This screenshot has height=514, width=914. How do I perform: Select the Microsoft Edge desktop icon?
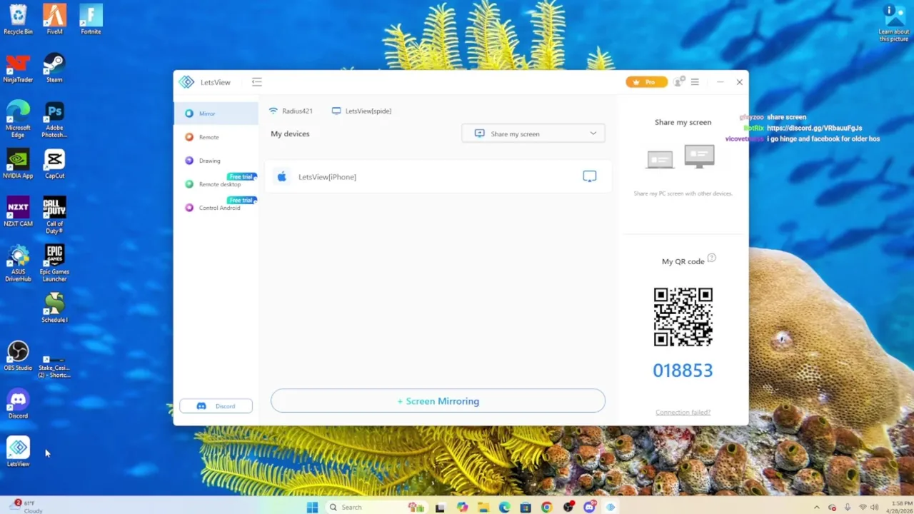coord(18,119)
